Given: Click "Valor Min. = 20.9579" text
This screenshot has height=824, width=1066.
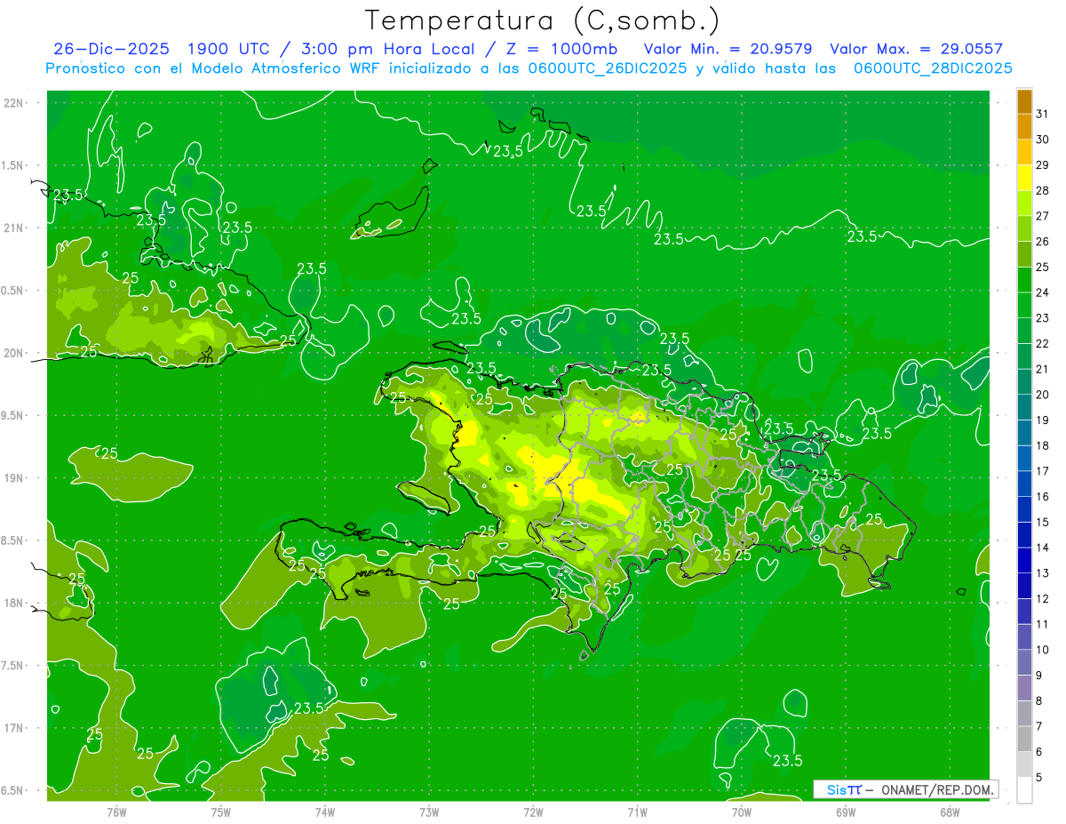Looking at the screenshot, I should (x=728, y=49).
